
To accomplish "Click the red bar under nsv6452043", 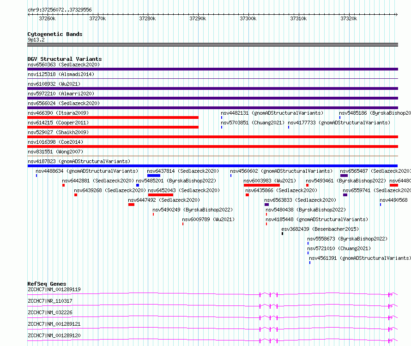I will (x=161, y=195).
